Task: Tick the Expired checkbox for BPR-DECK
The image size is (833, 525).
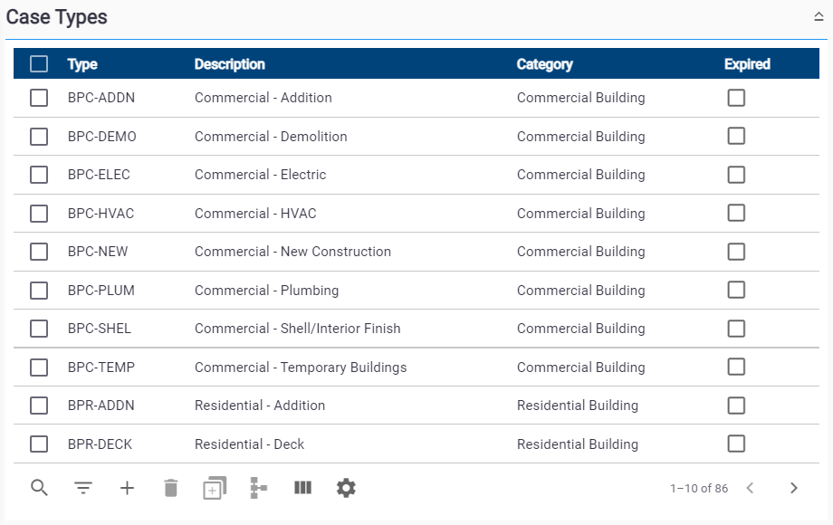Action: click(736, 444)
